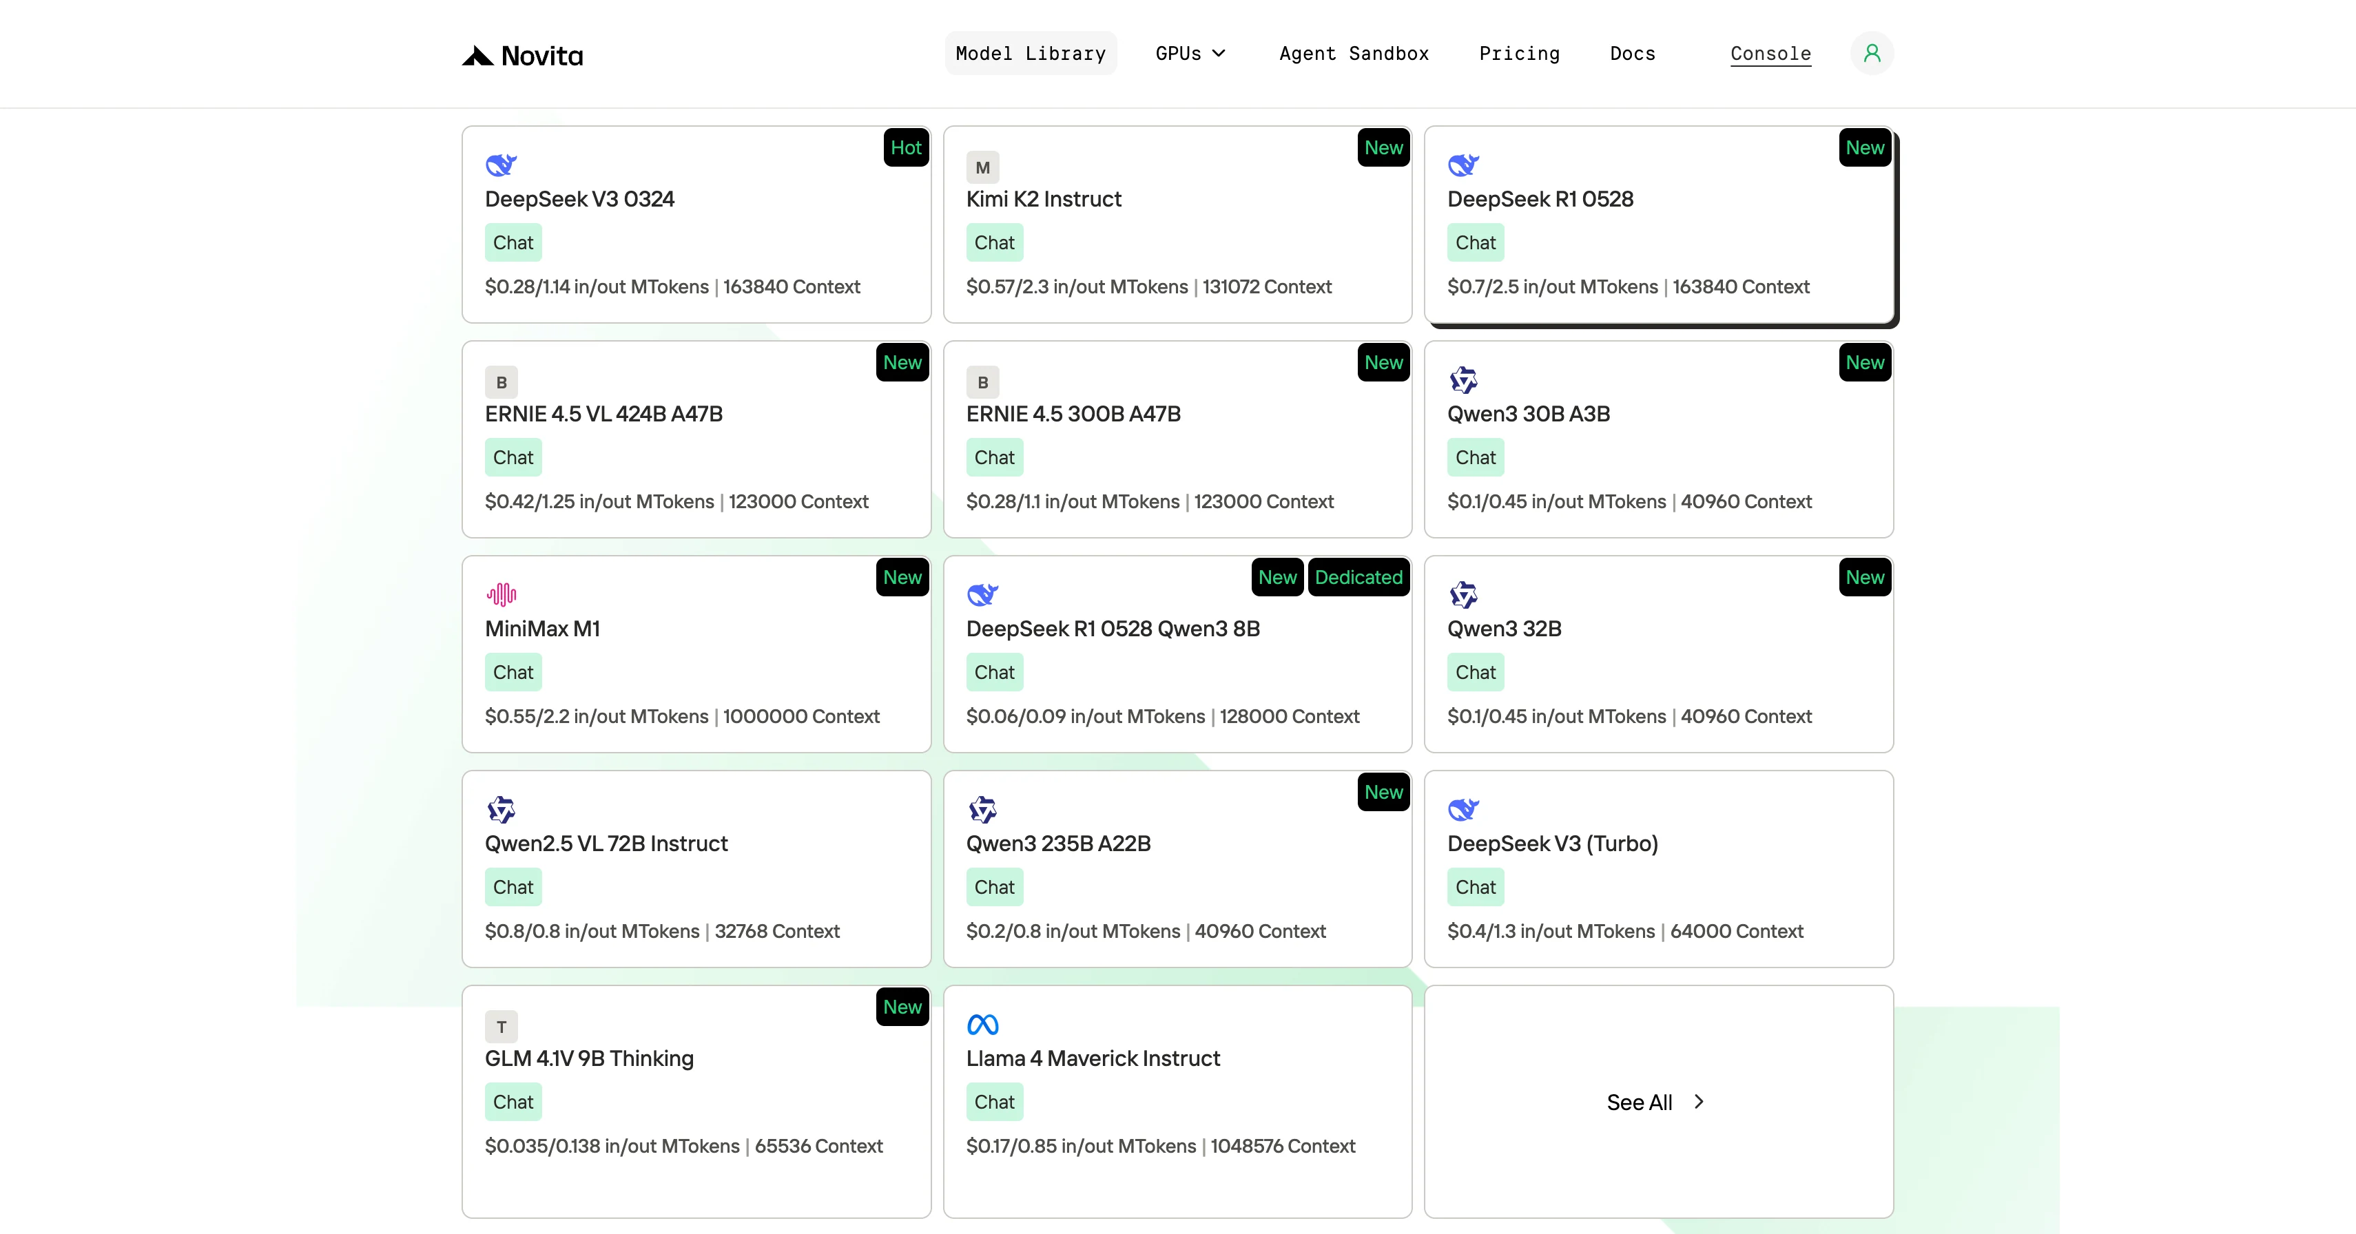Click the Chat tag on Llama 4 Maverick Instruct
2356x1234 pixels.
tap(994, 1102)
